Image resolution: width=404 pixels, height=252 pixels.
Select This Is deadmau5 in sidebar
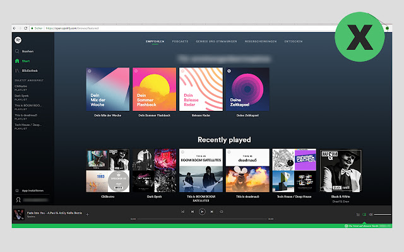[x=26, y=117]
